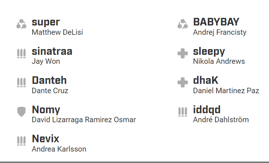Open the Nomy player profile

(x=46, y=110)
